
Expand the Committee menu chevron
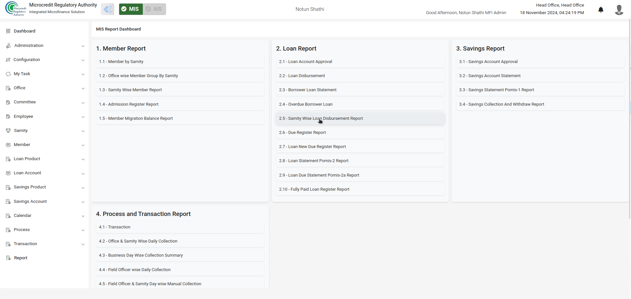click(x=83, y=103)
